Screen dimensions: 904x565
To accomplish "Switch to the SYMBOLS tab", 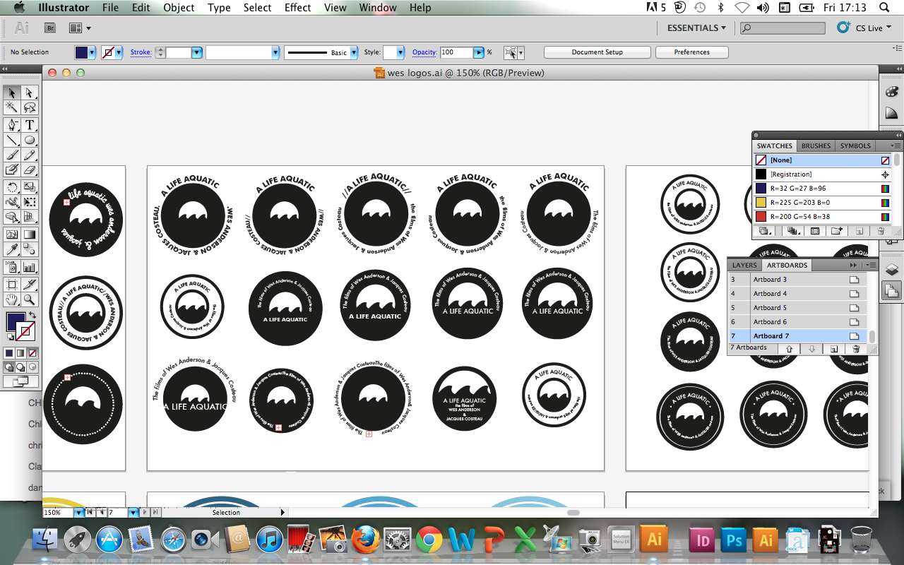I will (x=855, y=145).
